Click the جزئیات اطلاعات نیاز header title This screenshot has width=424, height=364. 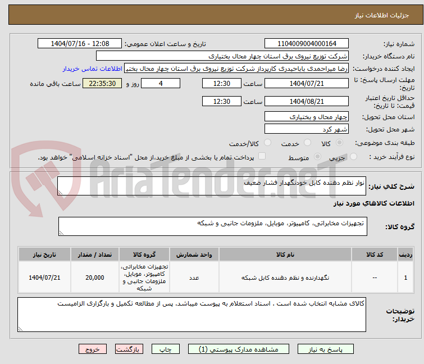(382, 15)
